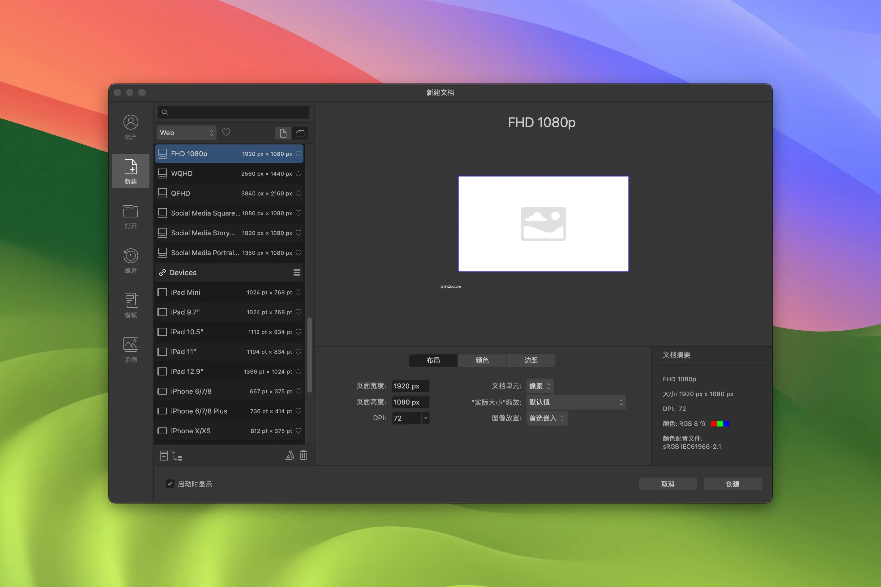Image resolution: width=881 pixels, height=587 pixels.
Task: Select the iPhone 6/7/8 Plus preset
Action: click(x=229, y=411)
